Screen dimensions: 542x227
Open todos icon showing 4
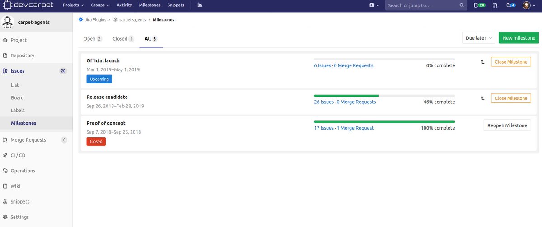pos(511,5)
